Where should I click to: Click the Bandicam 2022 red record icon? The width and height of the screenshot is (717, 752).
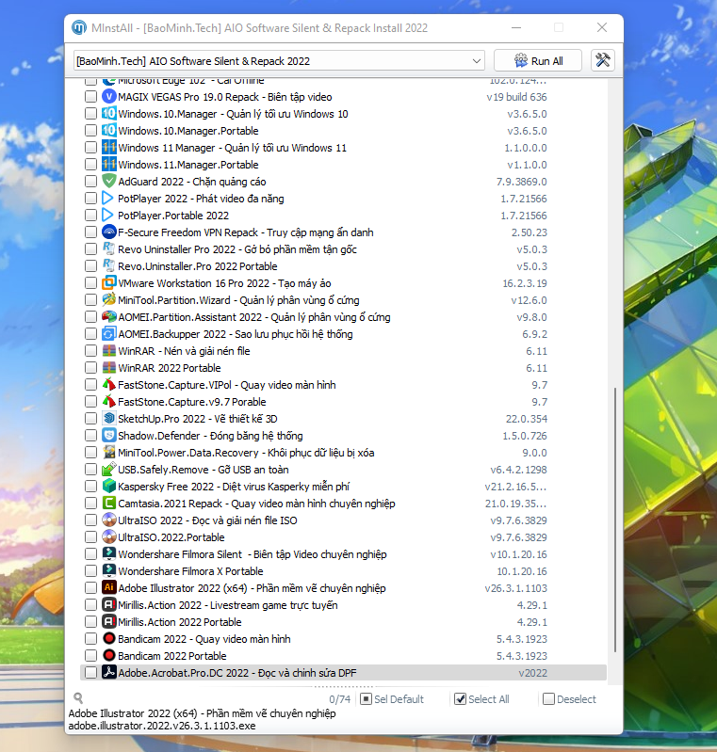pyautogui.click(x=109, y=638)
